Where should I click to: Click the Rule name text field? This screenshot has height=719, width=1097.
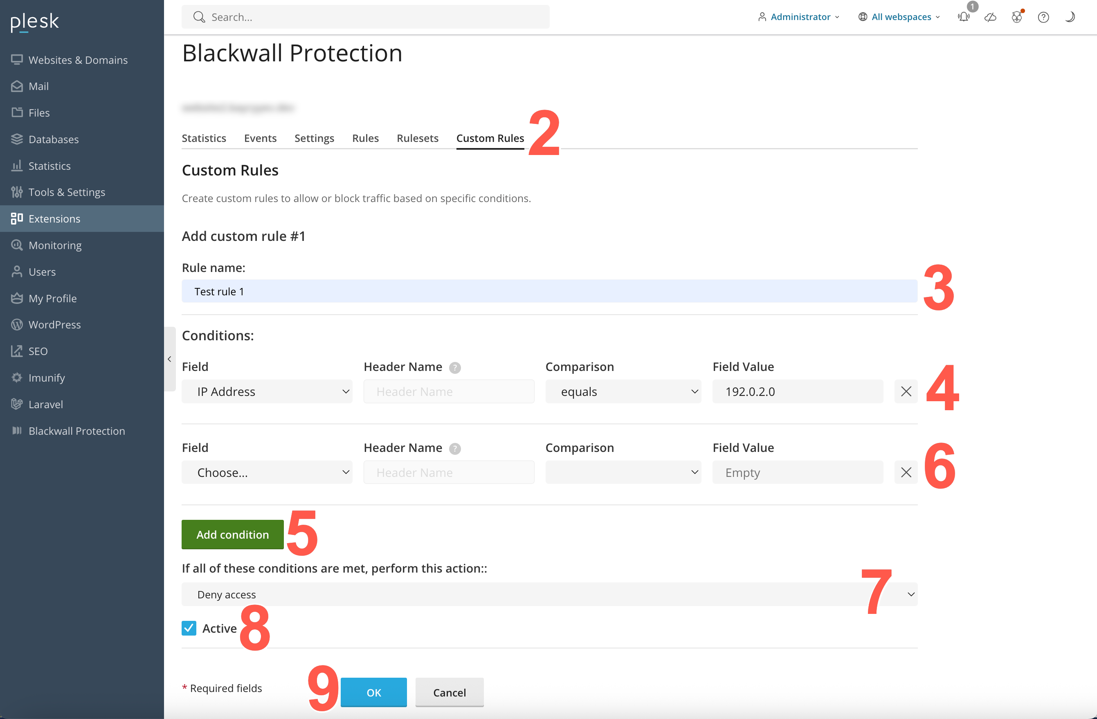coord(549,291)
